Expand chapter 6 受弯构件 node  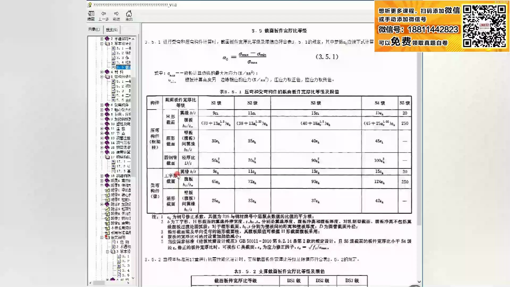(x=102, y=105)
